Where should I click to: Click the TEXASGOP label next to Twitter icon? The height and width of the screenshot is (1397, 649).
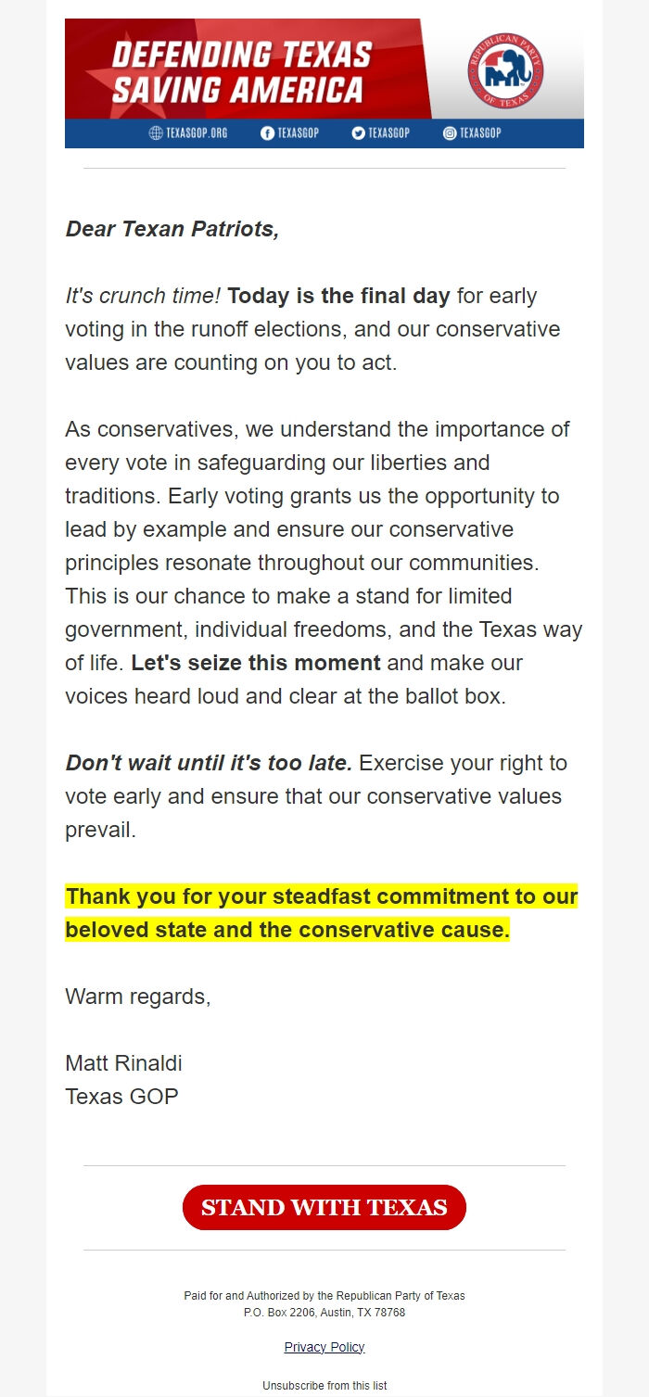pyautogui.click(x=388, y=133)
